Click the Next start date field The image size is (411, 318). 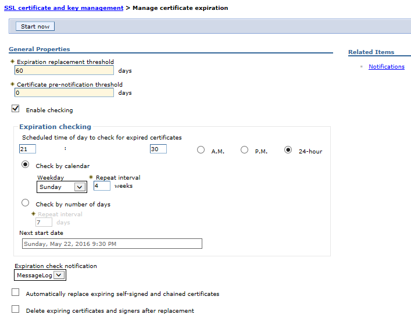click(x=112, y=244)
